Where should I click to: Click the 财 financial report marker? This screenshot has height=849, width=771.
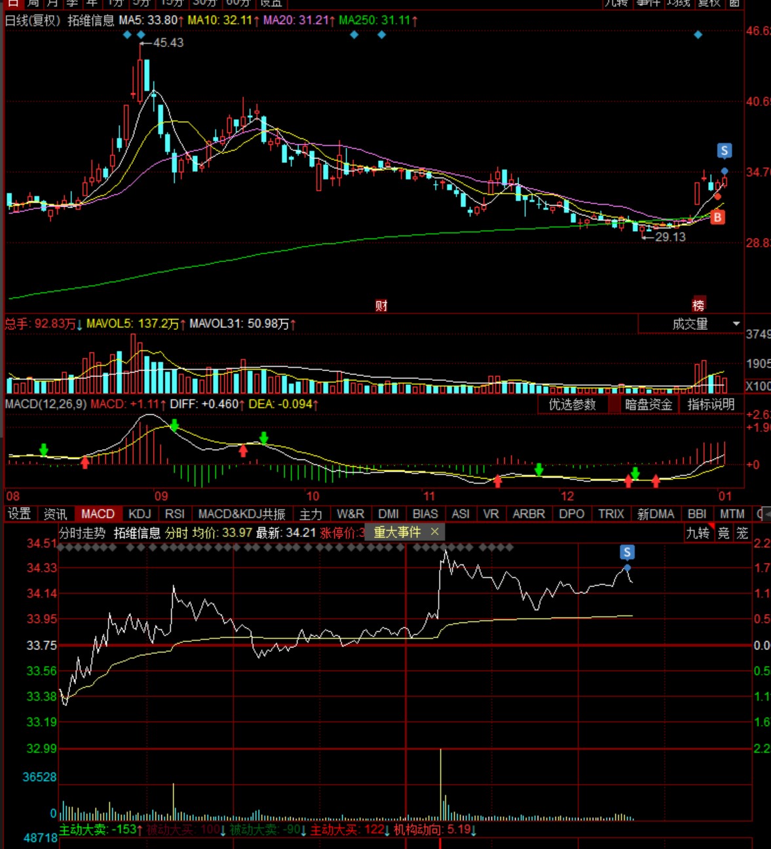[381, 306]
